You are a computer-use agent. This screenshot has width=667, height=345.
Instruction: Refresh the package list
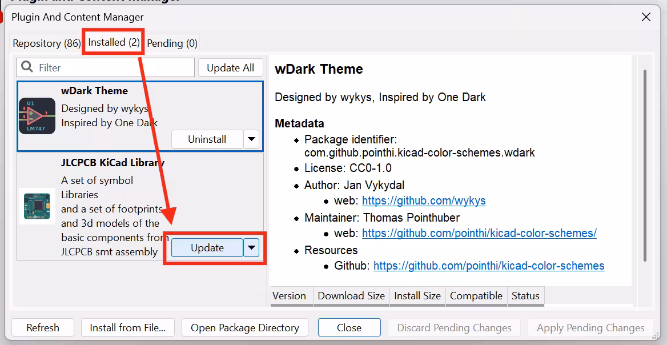[43, 327]
